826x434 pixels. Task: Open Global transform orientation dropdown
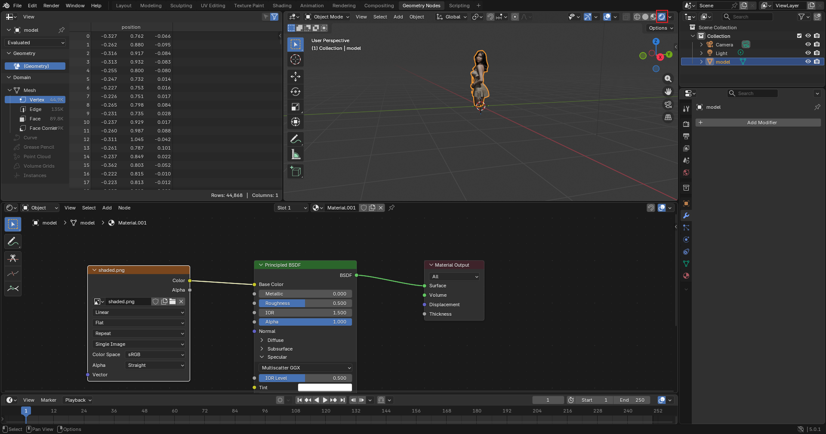452,17
